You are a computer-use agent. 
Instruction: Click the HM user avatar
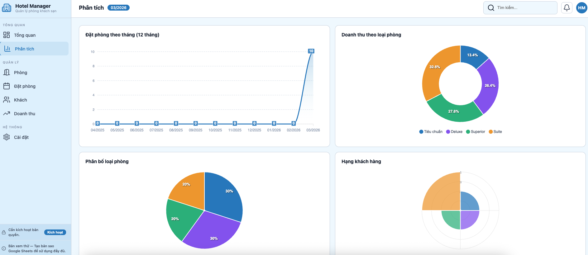(581, 8)
